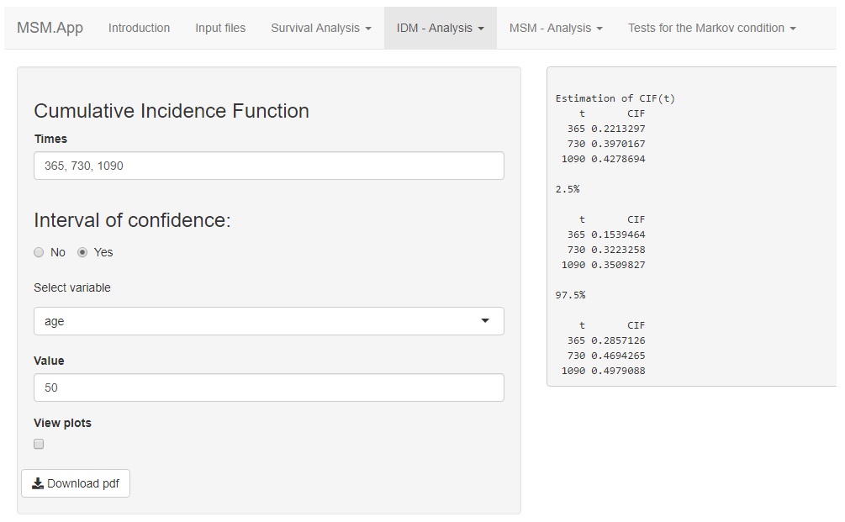Click the Select variable label

point(72,287)
